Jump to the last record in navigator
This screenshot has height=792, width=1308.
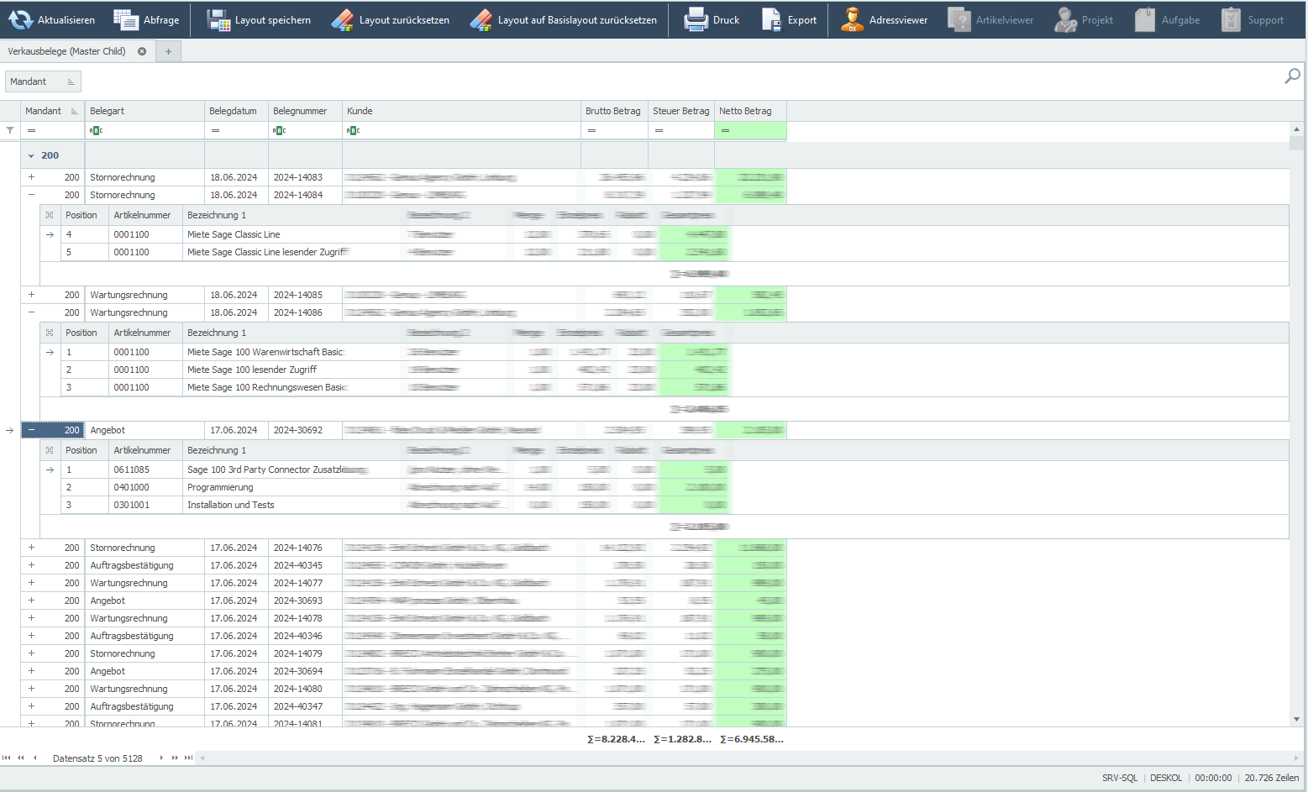189,758
